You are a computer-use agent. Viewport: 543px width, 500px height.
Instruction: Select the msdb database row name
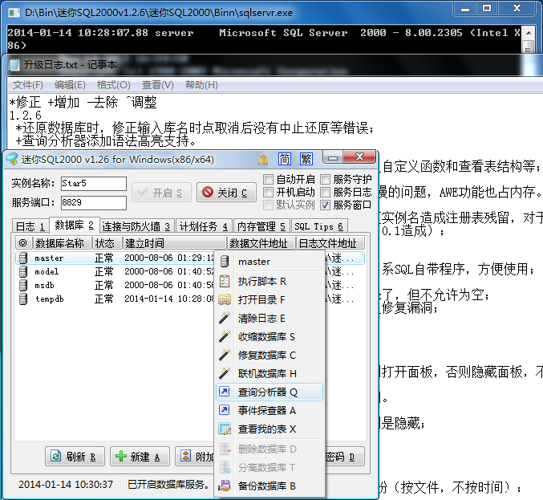coord(45,286)
